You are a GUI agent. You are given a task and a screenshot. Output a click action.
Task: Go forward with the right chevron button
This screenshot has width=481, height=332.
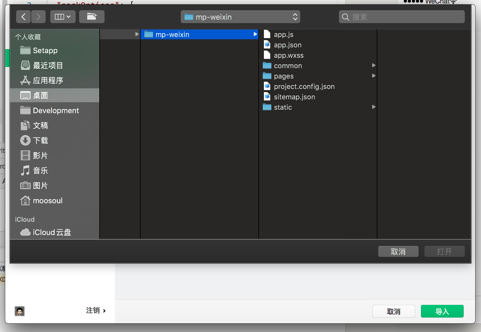(38, 17)
